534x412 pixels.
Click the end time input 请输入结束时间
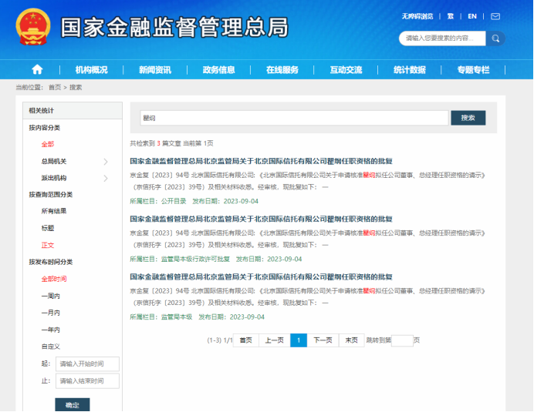(x=87, y=380)
